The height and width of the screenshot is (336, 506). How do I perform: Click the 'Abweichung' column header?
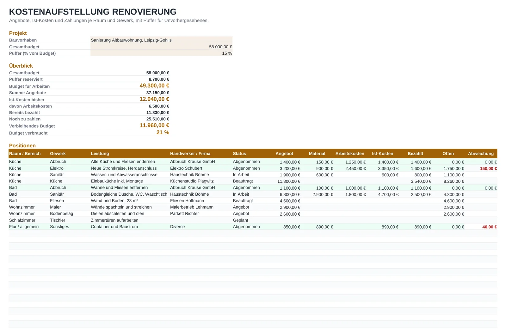pyautogui.click(x=481, y=154)
